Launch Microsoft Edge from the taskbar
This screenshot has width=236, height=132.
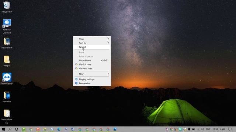click(59, 129)
